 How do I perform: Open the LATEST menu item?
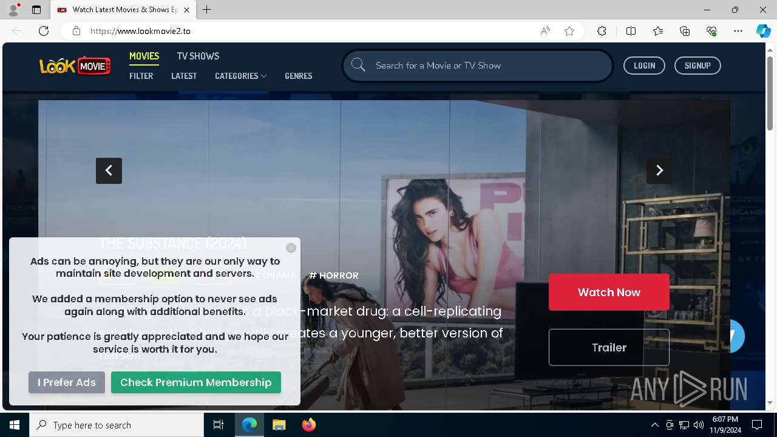click(184, 76)
